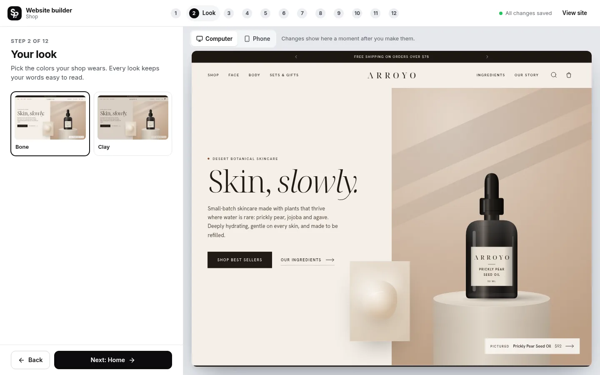Screen dimensions: 600x375
Task: Open Our Story in preview header
Action: (x=527, y=75)
